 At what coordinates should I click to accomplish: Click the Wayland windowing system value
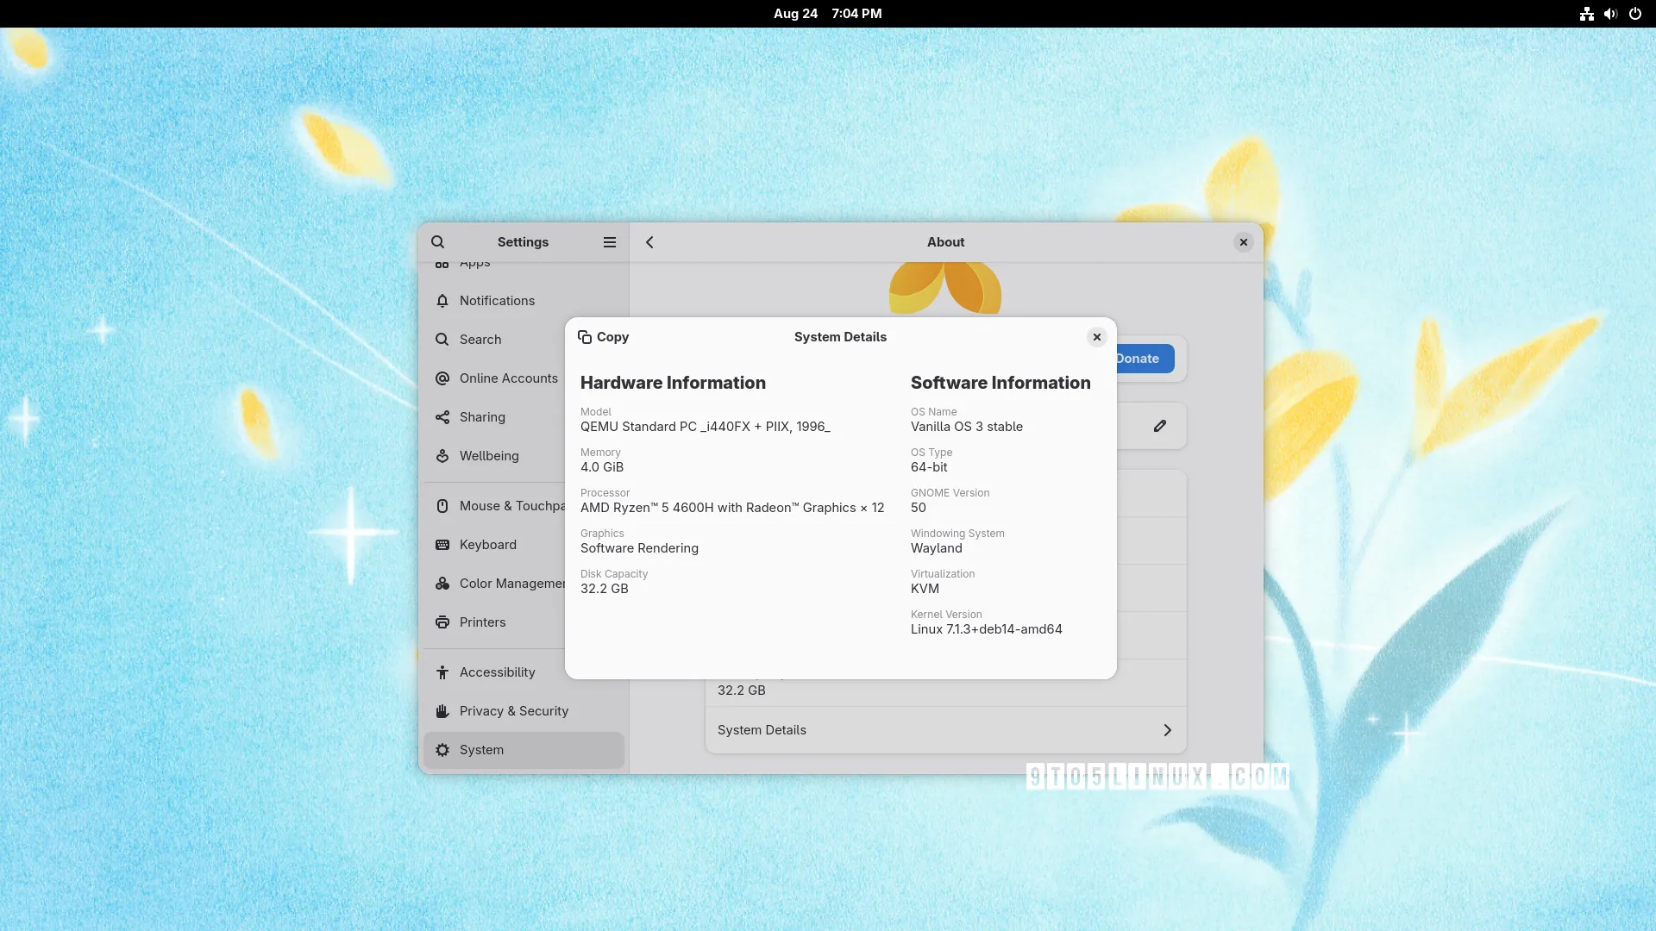click(x=937, y=548)
